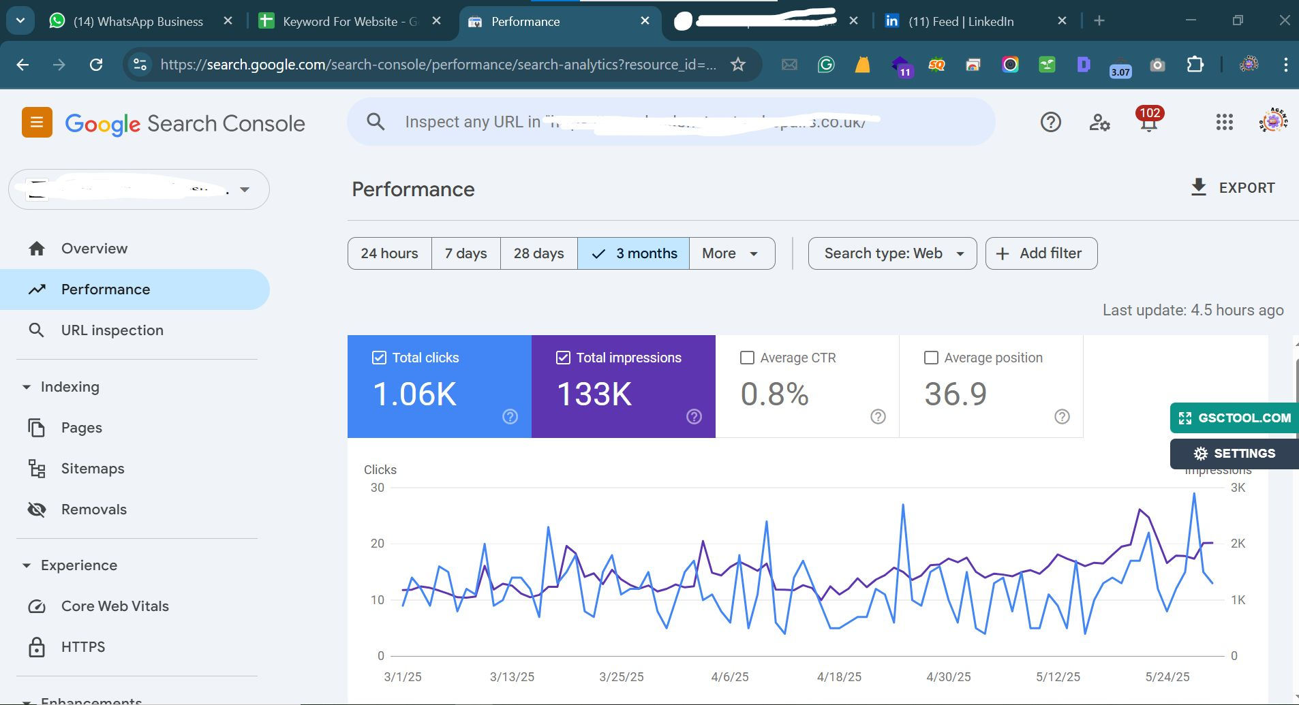Viewport: 1299px width, 705px height.
Task: Uncheck the Total clicks checkbox
Action: (x=379, y=358)
